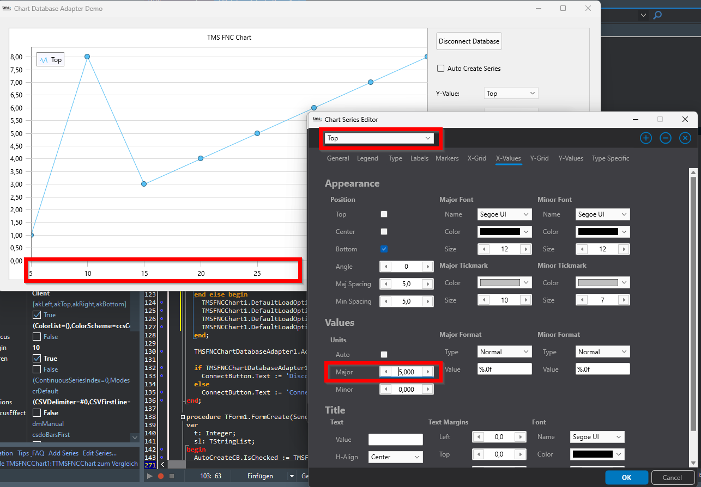Increase the Angle value with its right arrow
This screenshot has height=487, width=701.
tap(428, 267)
